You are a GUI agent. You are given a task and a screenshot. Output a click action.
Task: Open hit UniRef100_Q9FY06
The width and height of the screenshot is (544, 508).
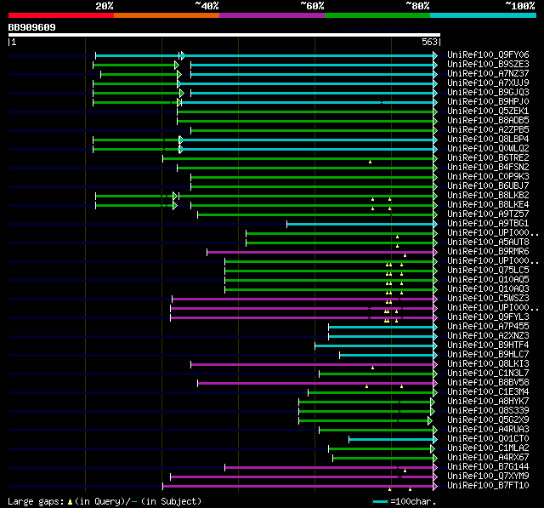point(488,54)
